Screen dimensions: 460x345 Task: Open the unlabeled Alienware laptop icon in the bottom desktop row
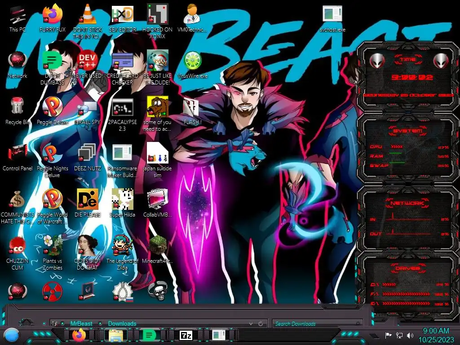coord(88,292)
